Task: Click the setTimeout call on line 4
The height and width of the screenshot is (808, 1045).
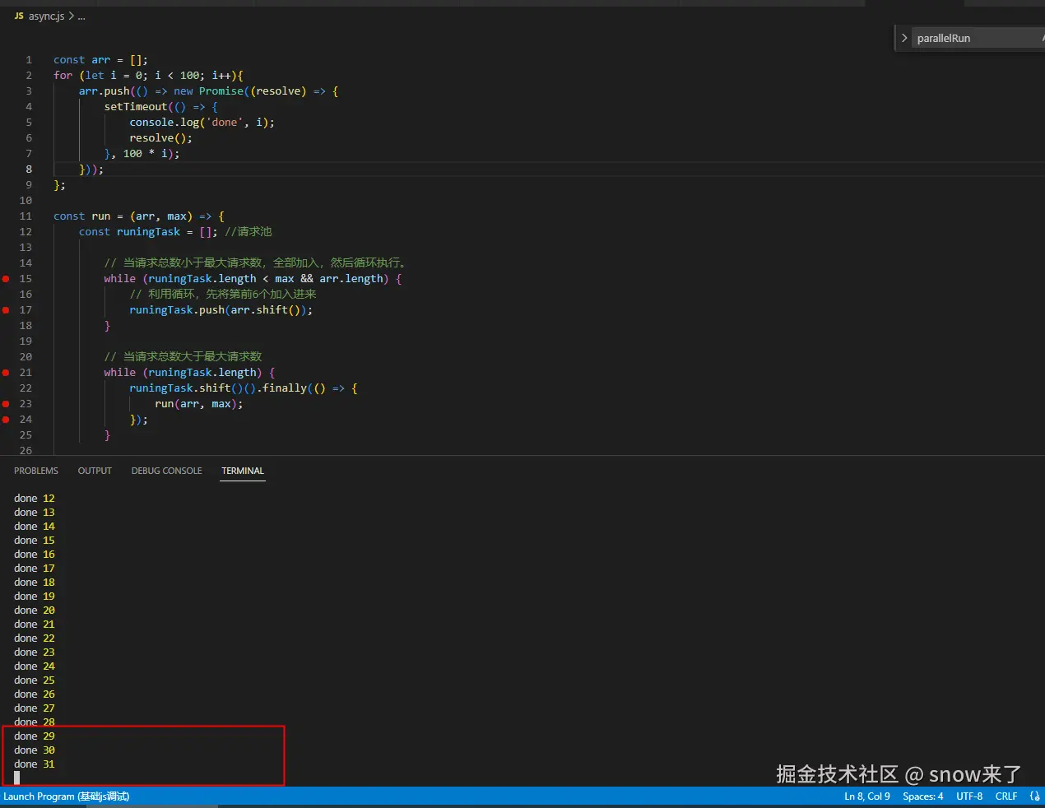Action: (161, 107)
